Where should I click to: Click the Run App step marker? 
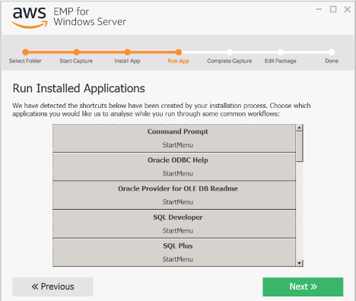pos(179,52)
